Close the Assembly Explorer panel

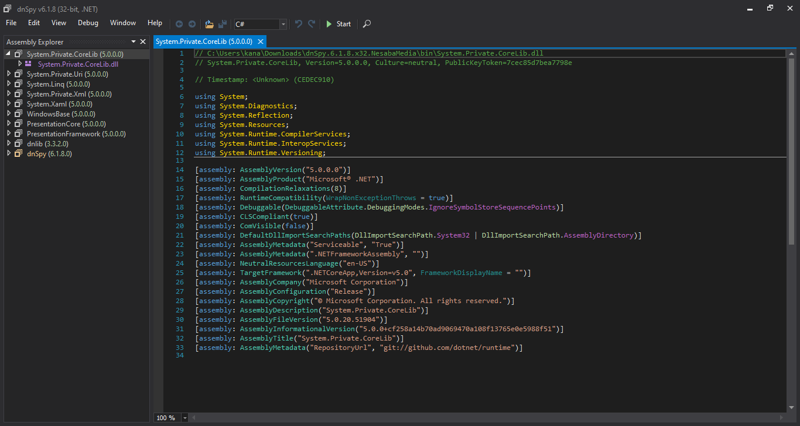pos(143,42)
